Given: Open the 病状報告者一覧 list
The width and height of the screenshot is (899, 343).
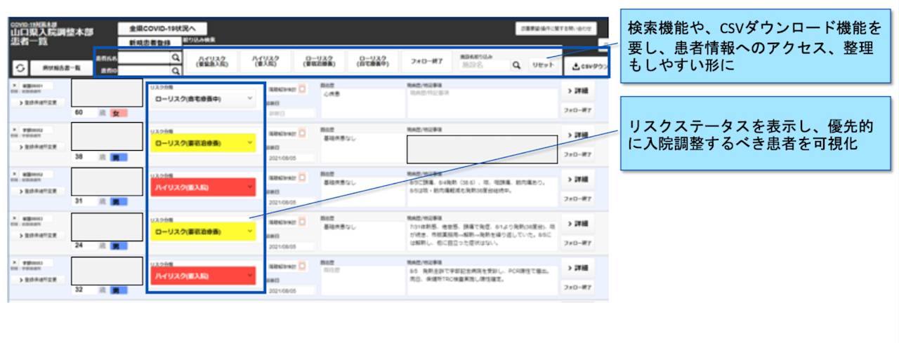Looking at the screenshot, I should pos(60,67).
